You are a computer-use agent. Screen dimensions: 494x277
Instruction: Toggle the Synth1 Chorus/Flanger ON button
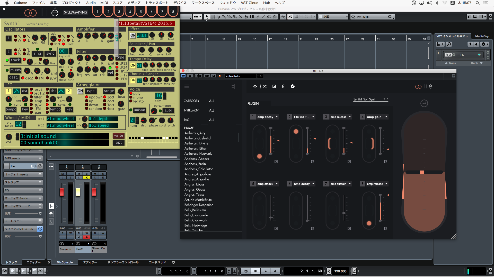tap(133, 80)
